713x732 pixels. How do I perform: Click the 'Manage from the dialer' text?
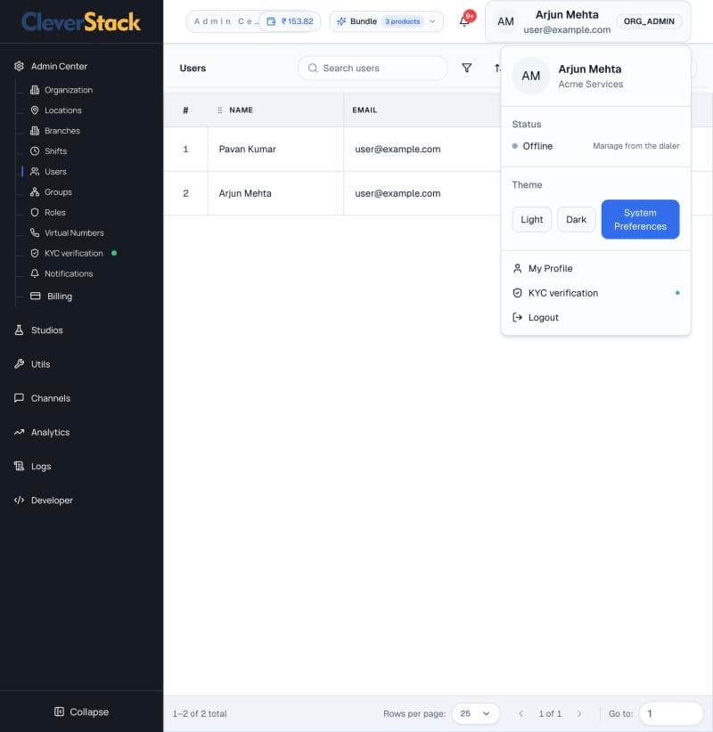[x=635, y=146]
